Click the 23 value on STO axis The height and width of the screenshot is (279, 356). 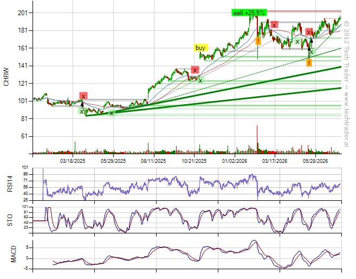tap(25, 227)
